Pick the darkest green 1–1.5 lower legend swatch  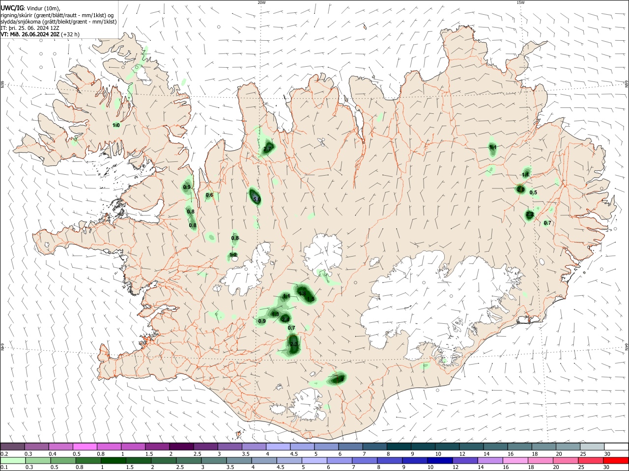coord(113,461)
